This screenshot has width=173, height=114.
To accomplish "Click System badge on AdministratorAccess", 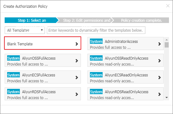I will [96, 41].
